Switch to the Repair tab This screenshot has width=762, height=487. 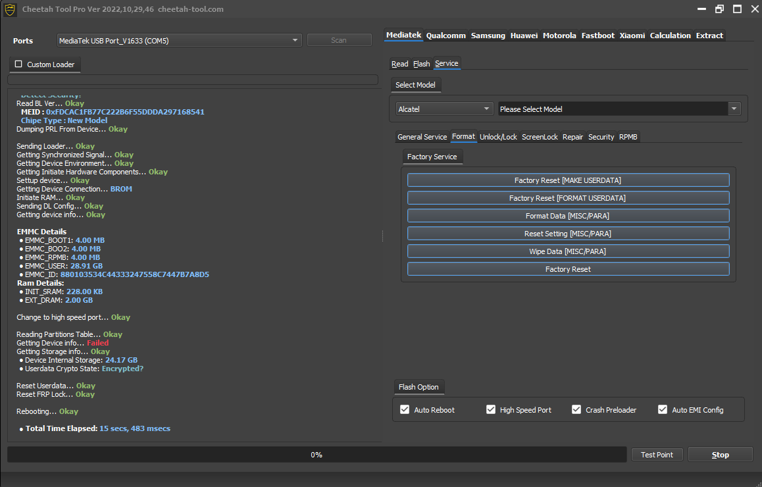pos(572,137)
